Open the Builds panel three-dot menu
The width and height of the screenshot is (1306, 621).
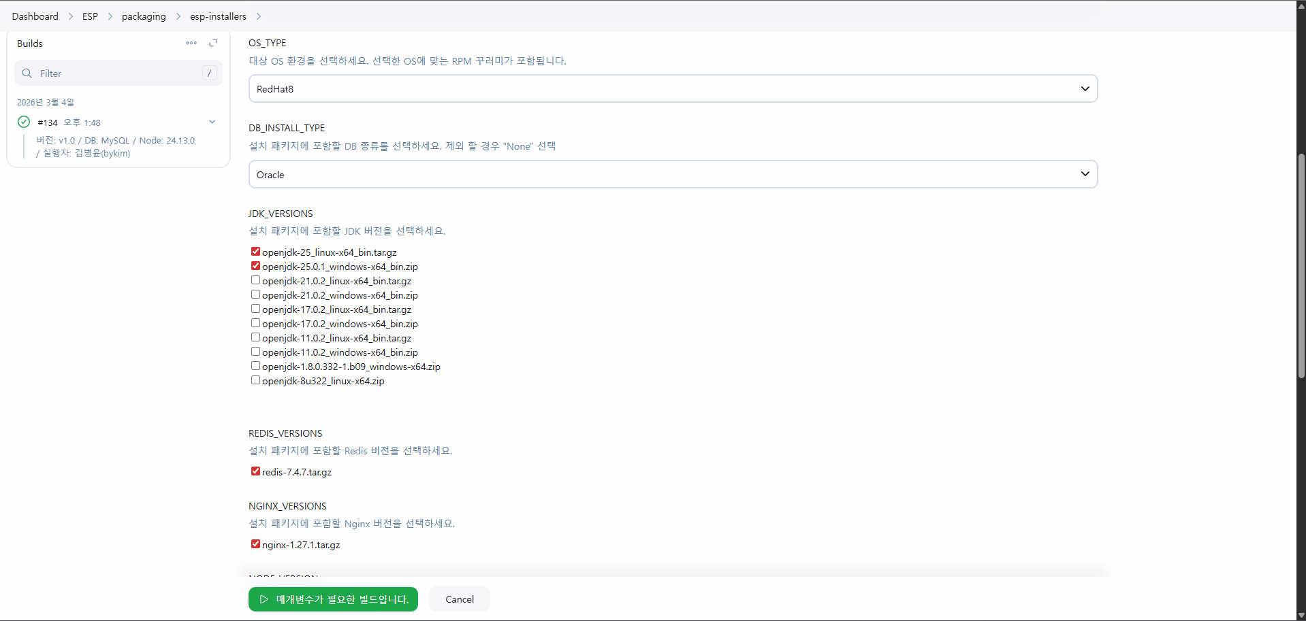191,43
